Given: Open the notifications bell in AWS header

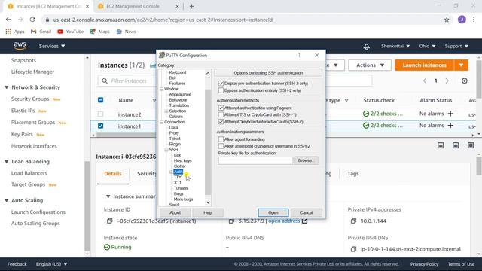Looking at the screenshot, I should [367, 47].
